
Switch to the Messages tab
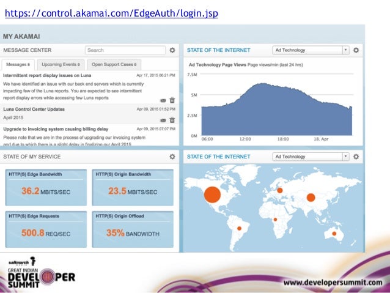(18, 64)
